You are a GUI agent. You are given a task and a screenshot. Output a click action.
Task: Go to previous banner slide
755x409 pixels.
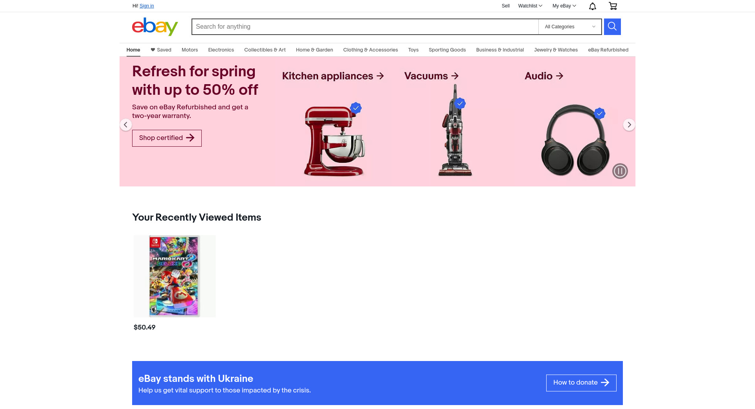(x=126, y=125)
